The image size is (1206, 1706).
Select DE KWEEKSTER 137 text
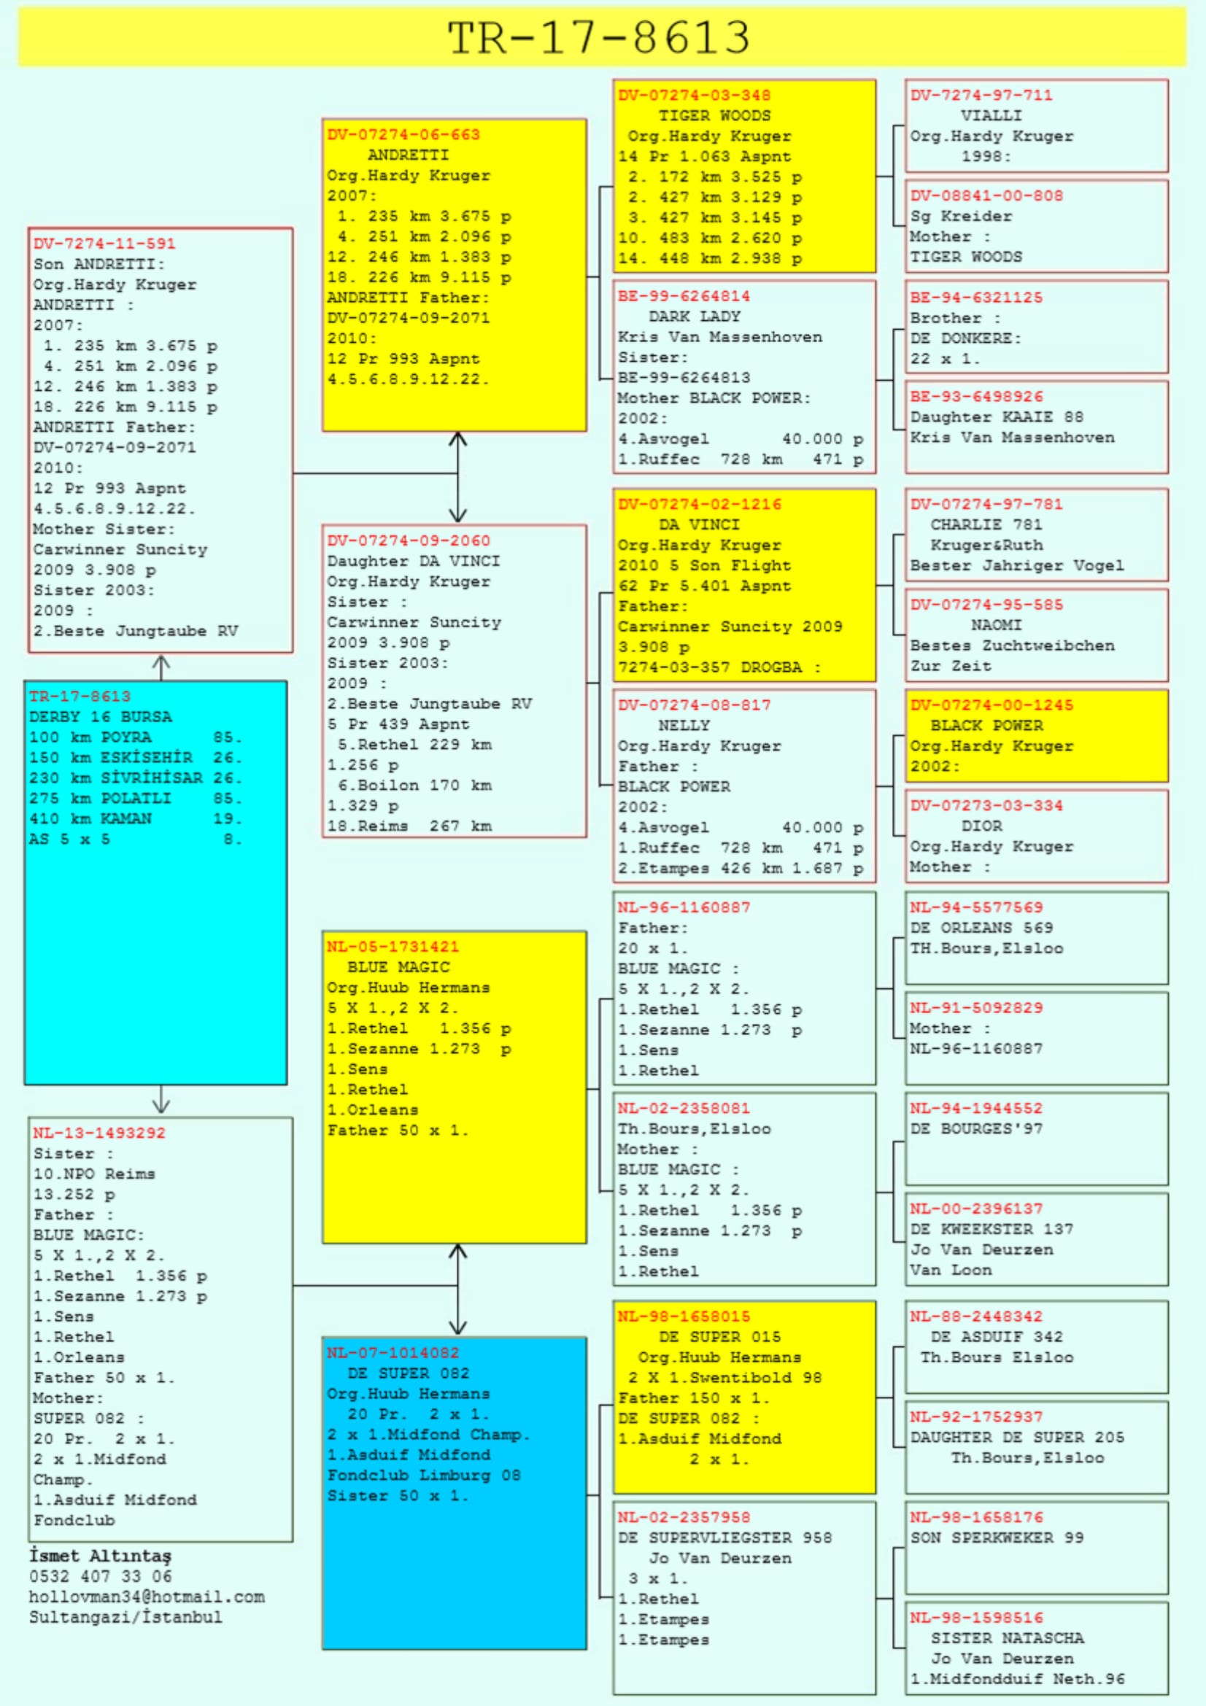(992, 1229)
